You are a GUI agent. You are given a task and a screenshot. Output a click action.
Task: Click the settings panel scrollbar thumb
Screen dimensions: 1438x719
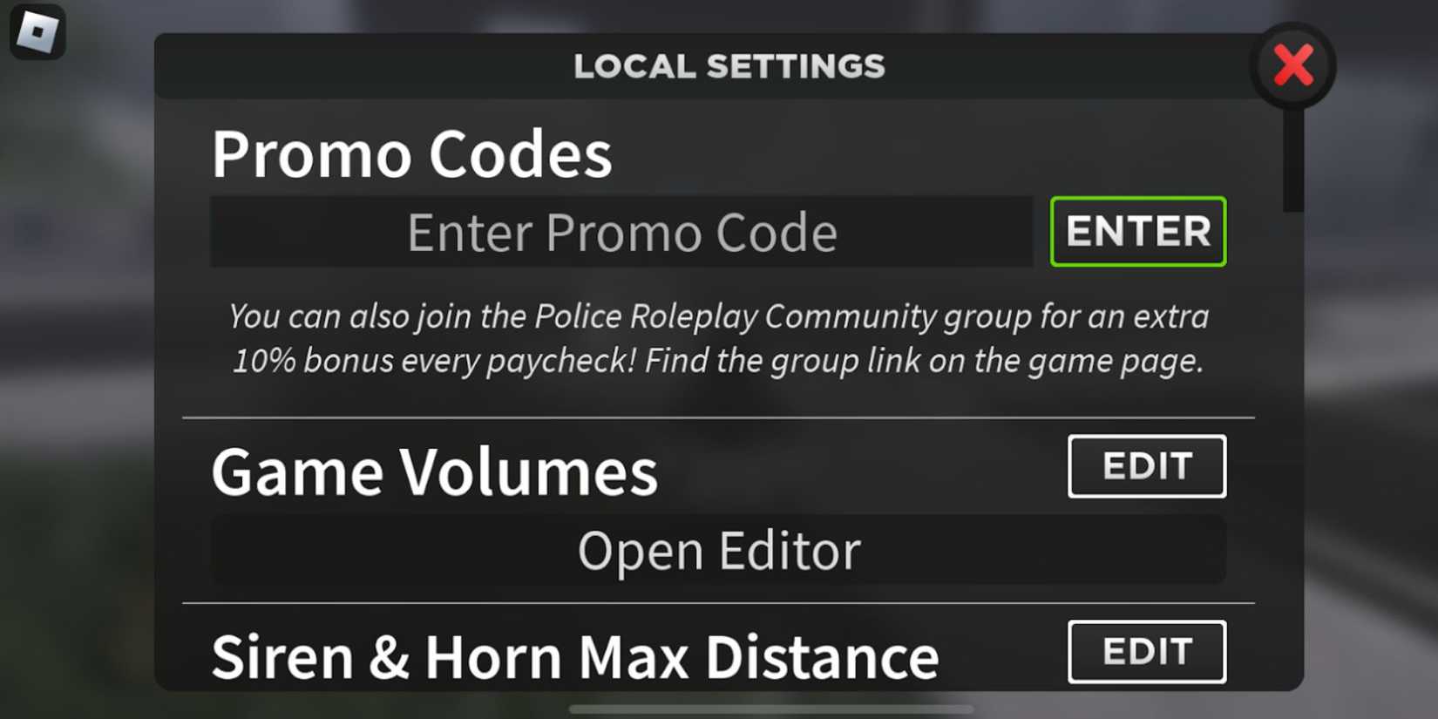click(1293, 157)
